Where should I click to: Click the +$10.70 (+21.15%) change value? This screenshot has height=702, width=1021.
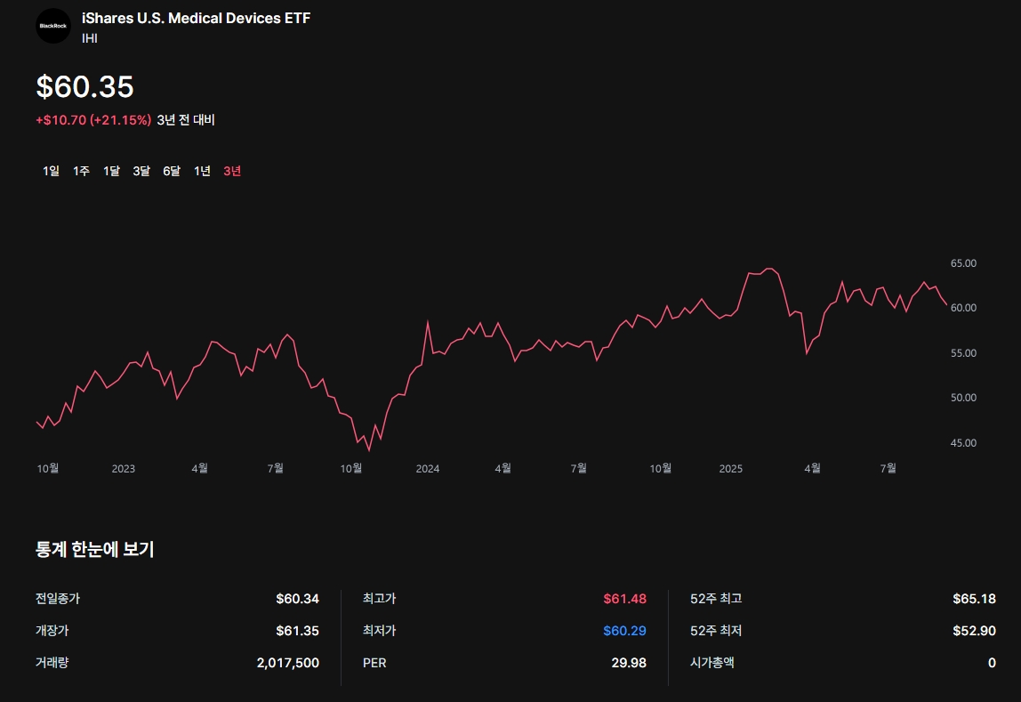[x=93, y=120]
